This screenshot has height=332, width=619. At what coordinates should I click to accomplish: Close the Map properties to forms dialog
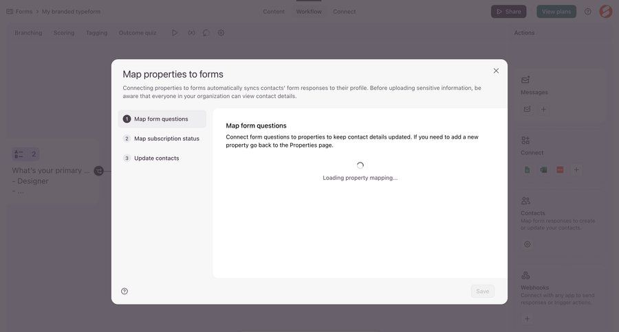[x=496, y=71]
